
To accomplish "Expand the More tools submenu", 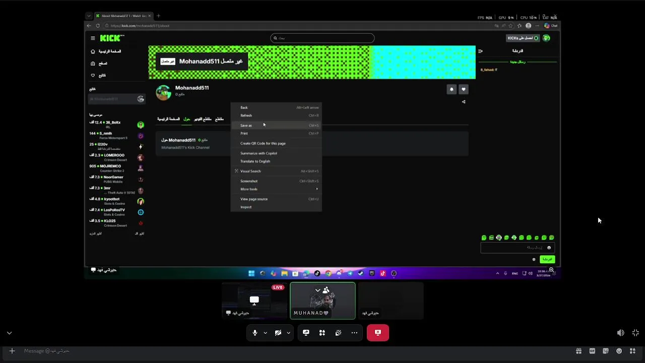I will (x=276, y=189).
